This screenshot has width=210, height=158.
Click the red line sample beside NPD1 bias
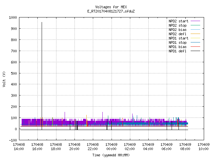pyautogui.click(x=195, y=47)
